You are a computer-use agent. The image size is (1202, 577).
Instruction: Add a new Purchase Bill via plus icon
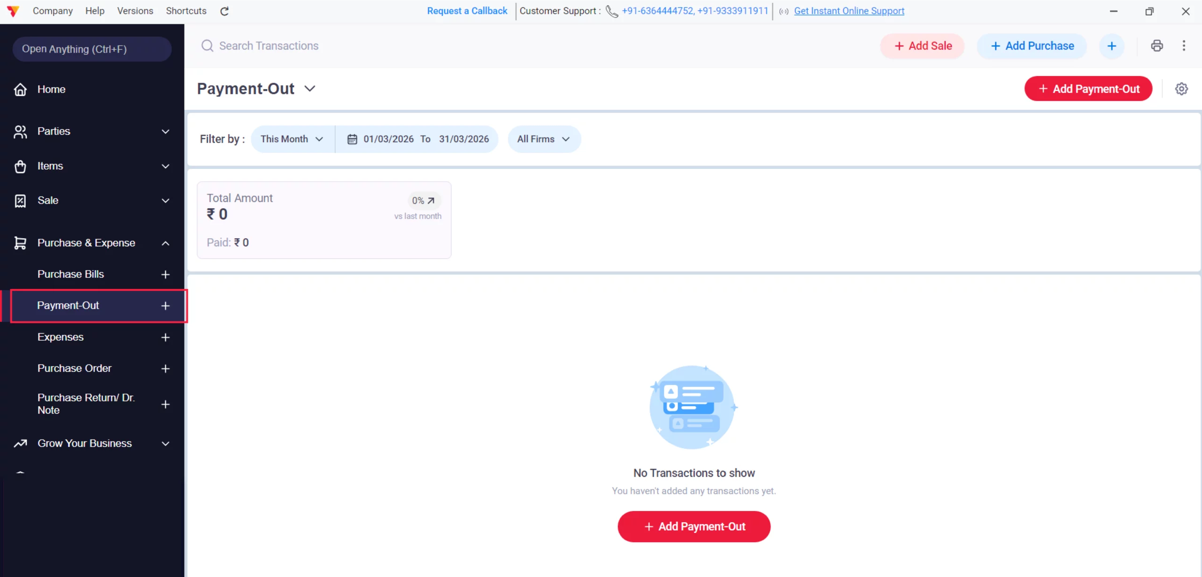click(165, 274)
